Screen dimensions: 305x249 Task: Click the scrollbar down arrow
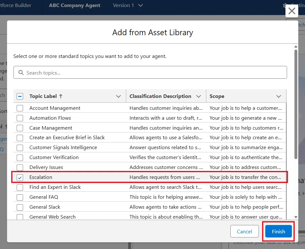[296, 217]
